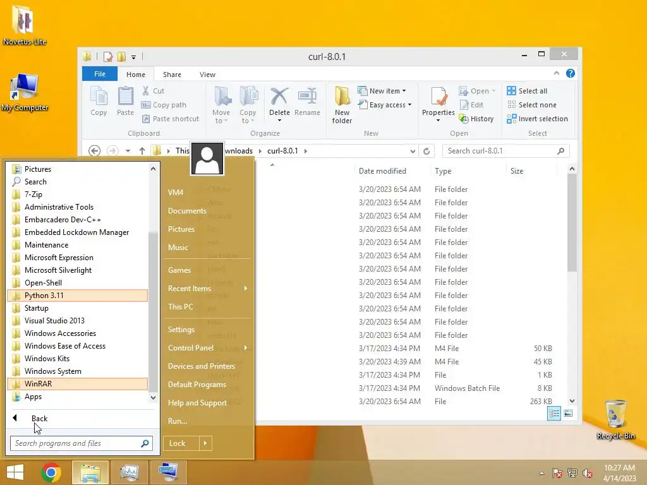The height and width of the screenshot is (485, 647).
Task: Click Paste shortcut command
Action: point(171,119)
